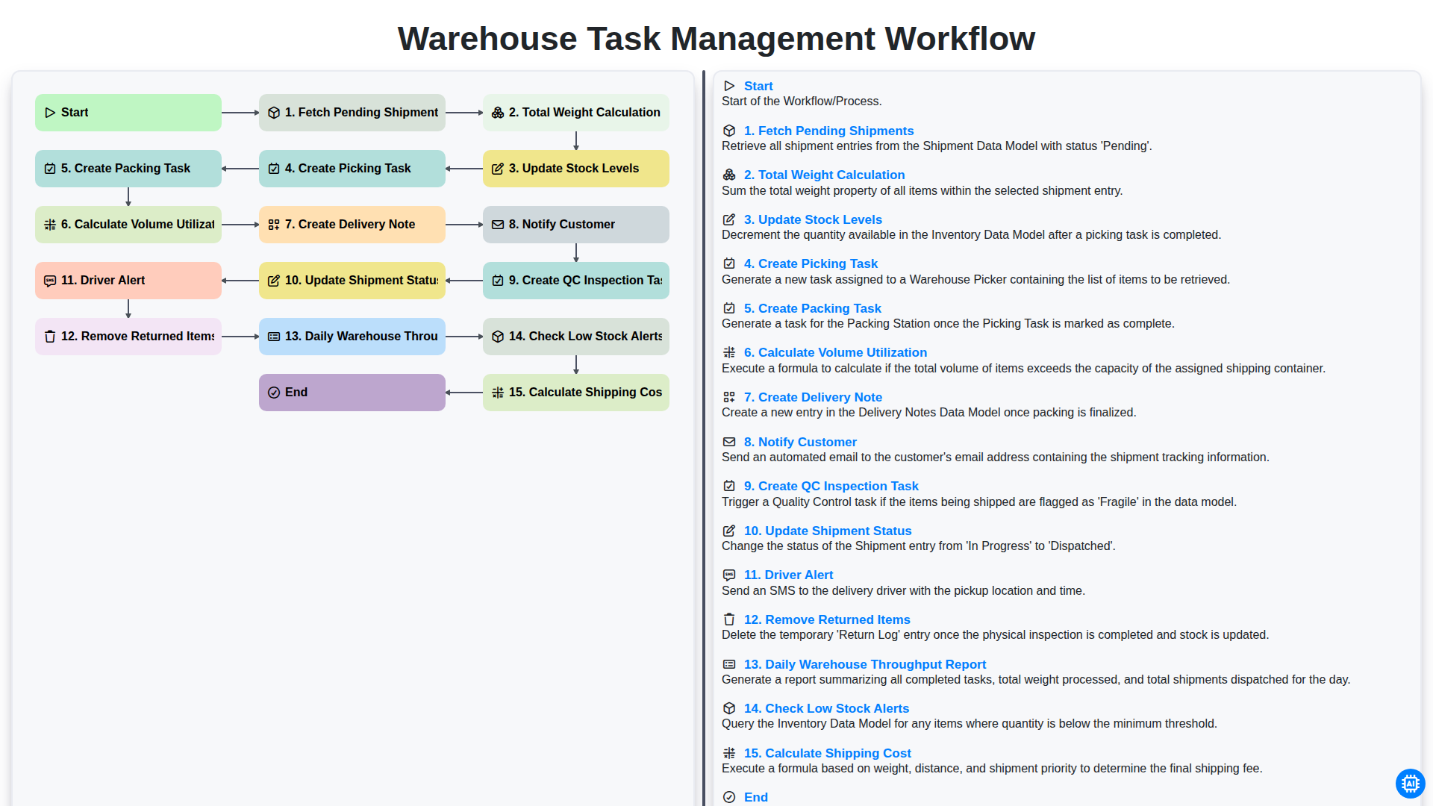Click the report icon beside Daily Warehouse Throughput Report
This screenshot has height=806, width=1433.
pyautogui.click(x=729, y=664)
